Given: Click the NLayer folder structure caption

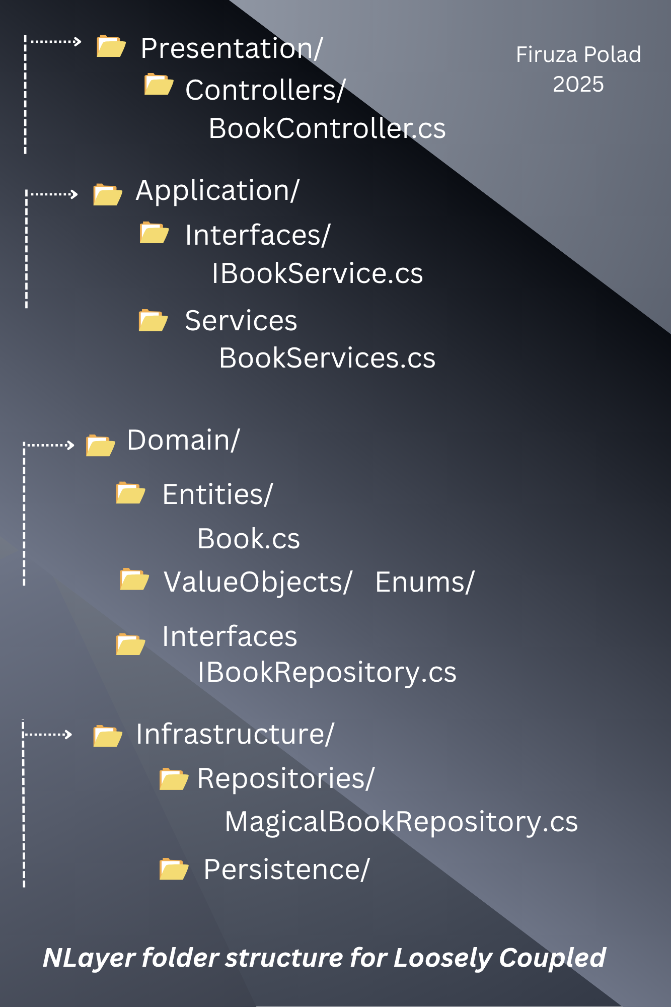Looking at the screenshot, I should click(324, 958).
